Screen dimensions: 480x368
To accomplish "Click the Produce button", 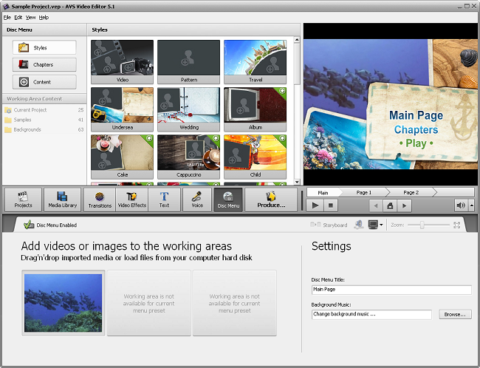I will pyautogui.click(x=271, y=200).
